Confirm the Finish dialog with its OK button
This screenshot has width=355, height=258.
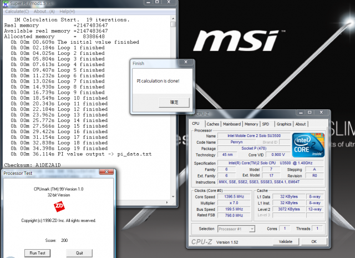pos(174,103)
